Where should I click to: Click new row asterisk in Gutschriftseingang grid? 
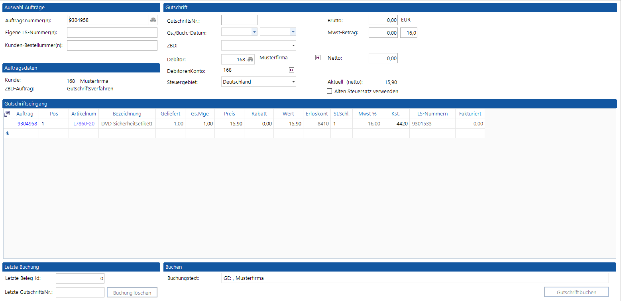[7, 133]
